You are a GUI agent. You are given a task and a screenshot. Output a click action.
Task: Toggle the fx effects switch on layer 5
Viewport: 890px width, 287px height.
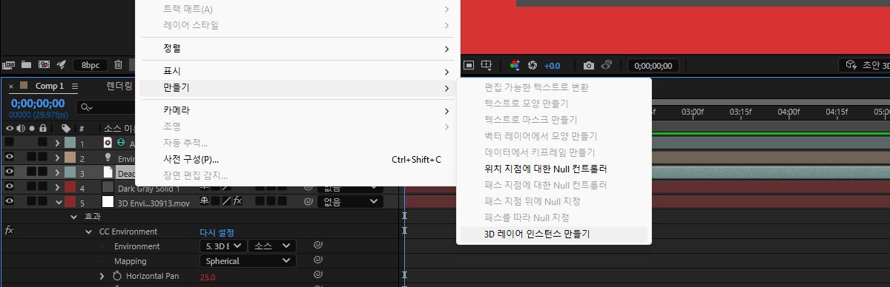(237, 201)
